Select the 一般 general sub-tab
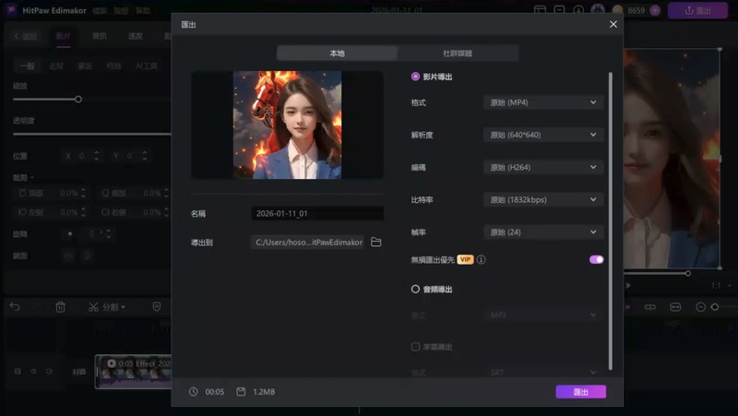Viewport: 738px width, 416px height. click(28, 65)
